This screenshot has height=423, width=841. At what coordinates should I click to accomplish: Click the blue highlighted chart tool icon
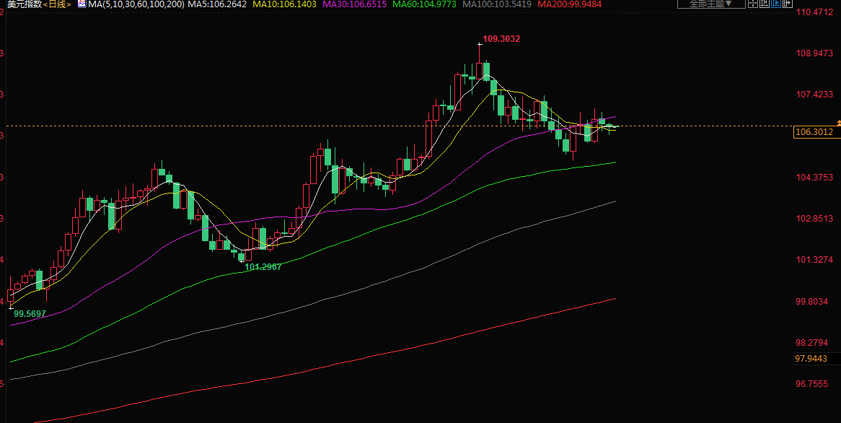777,4
